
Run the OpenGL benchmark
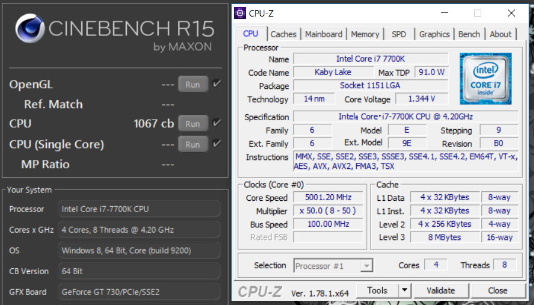(193, 84)
